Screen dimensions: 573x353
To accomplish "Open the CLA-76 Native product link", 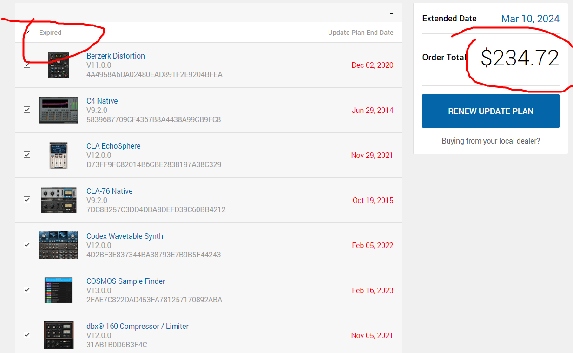I will coord(110,191).
